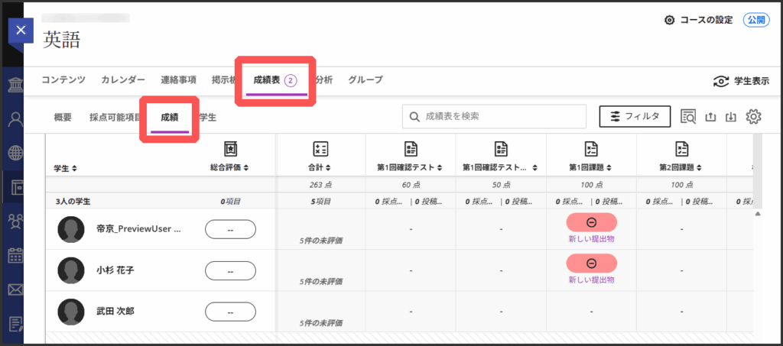Screen dimensions: 783x346
Task: Open コースの設定 course settings
Action: 698,20
